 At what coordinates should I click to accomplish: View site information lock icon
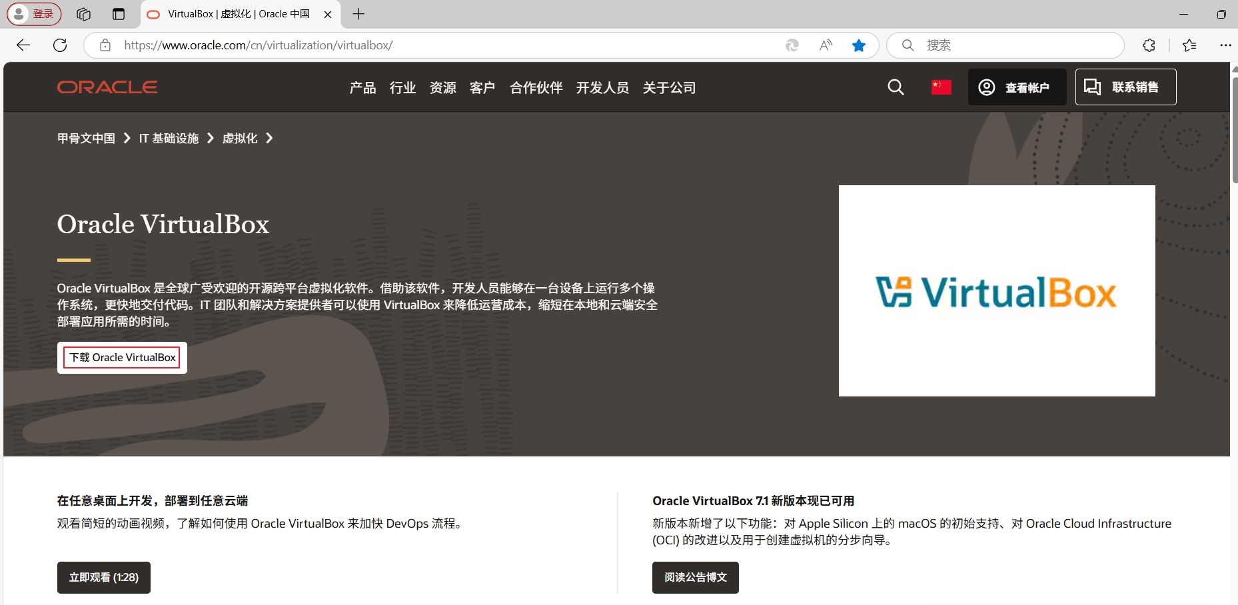point(105,45)
